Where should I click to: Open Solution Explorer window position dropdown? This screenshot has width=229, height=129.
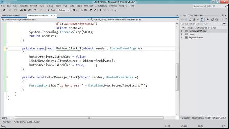(220, 15)
